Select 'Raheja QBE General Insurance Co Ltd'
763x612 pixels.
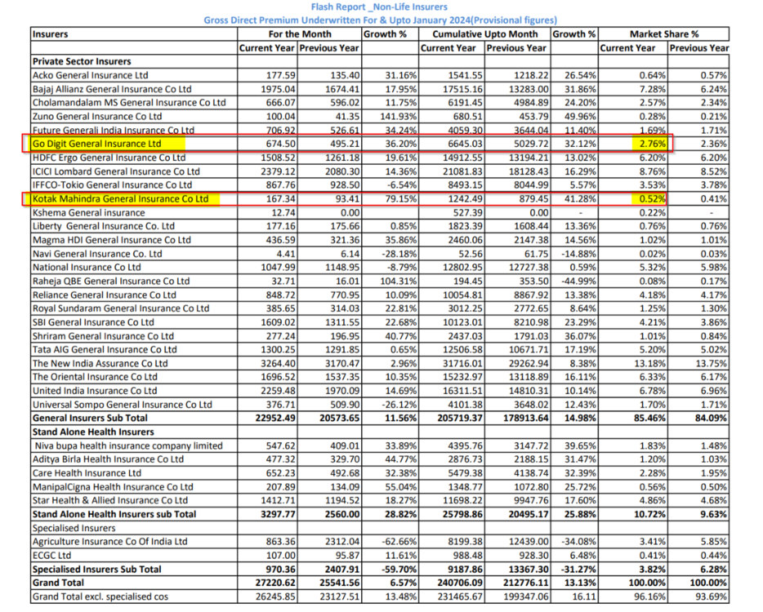111,282
